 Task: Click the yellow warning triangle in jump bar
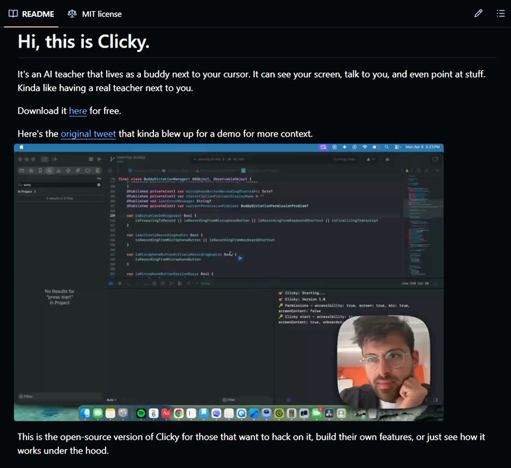point(407,170)
